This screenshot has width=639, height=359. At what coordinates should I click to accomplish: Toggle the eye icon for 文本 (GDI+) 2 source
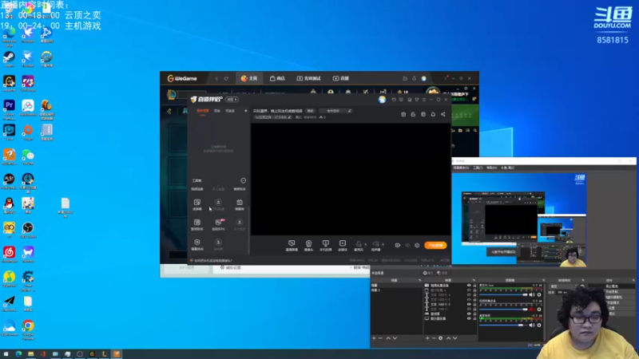(469, 305)
